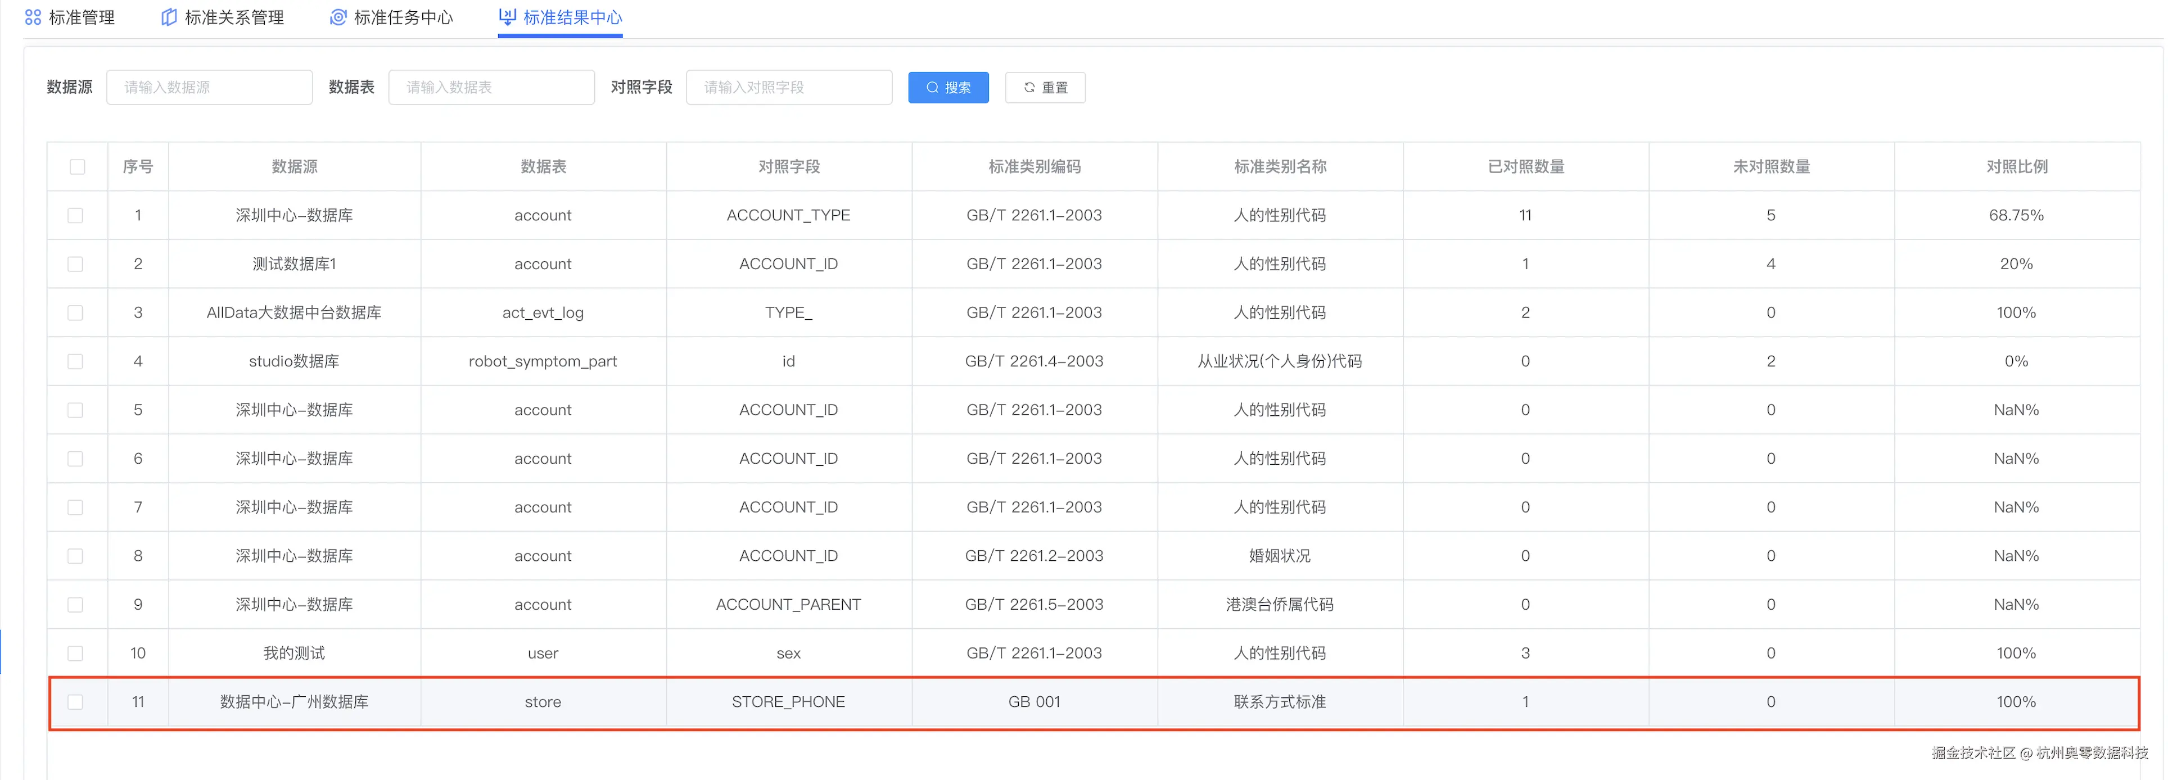This screenshot has width=2168, height=780.
Task: Click the GB/T 2261.4-2003 code cell
Action: [x=1035, y=362]
